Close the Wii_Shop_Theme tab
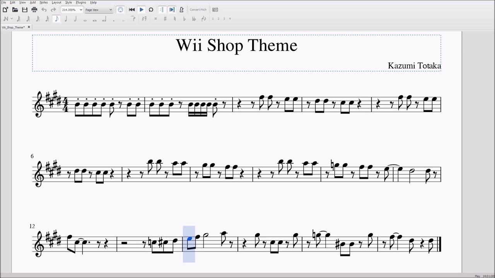The height and width of the screenshot is (278, 495). (x=29, y=27)
